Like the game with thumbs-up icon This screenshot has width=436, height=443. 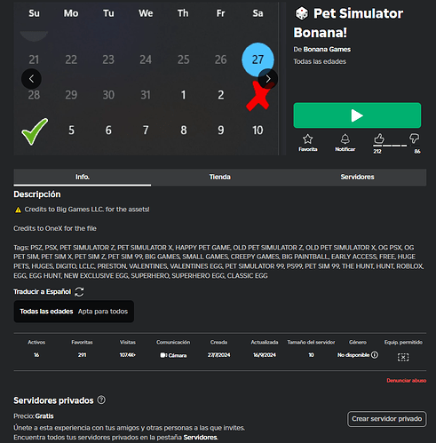pyautogui.click(x=379, y=138)
